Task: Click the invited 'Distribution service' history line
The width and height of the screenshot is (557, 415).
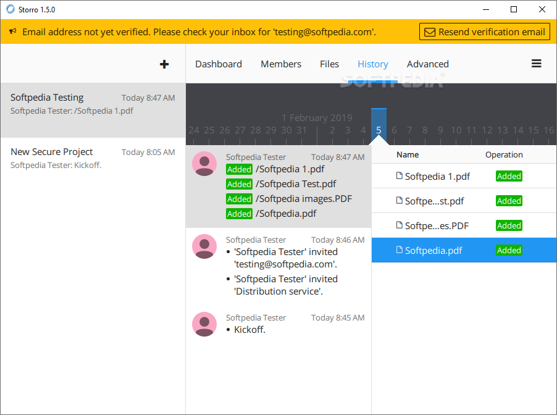Action: coord(286,285)
